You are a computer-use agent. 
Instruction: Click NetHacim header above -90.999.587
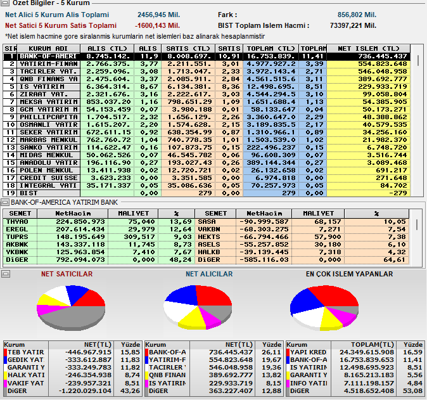point(264,214)
